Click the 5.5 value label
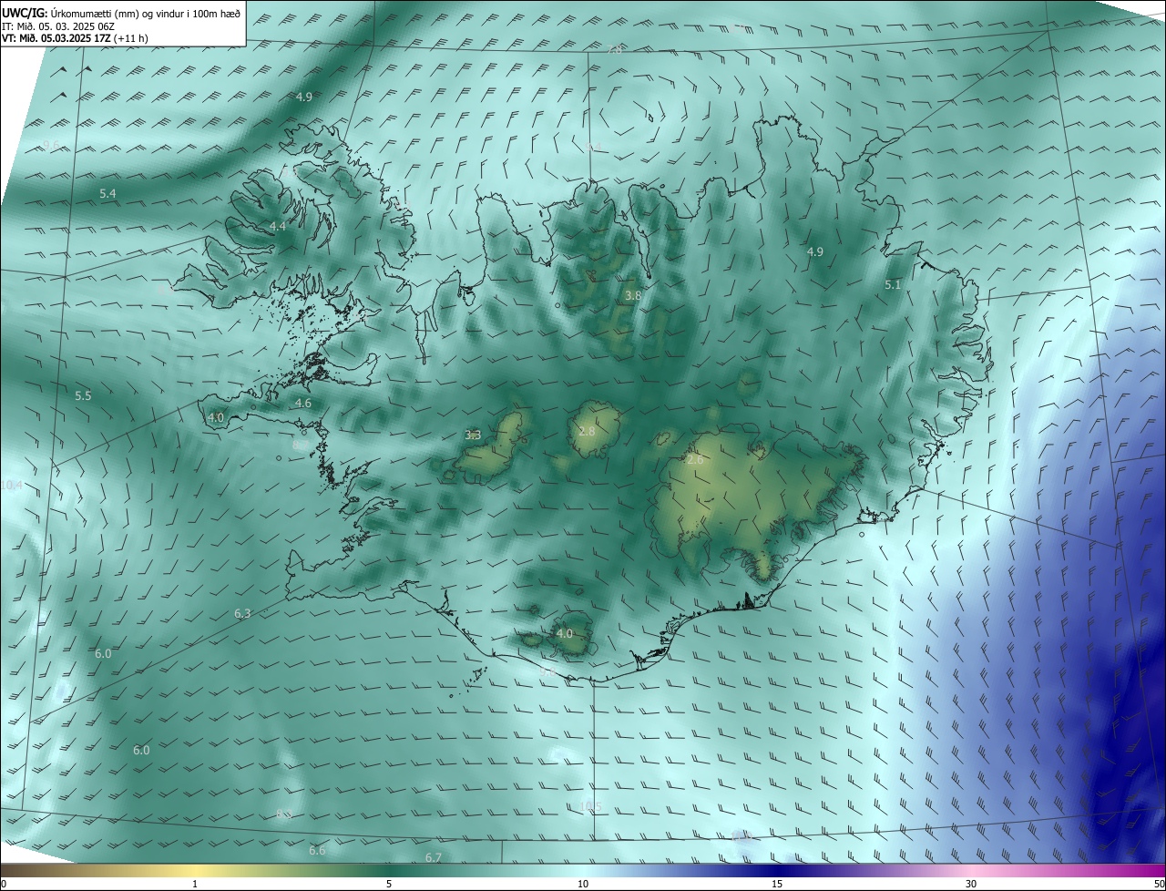1166x891 pixels. click(x=83, y=395)
